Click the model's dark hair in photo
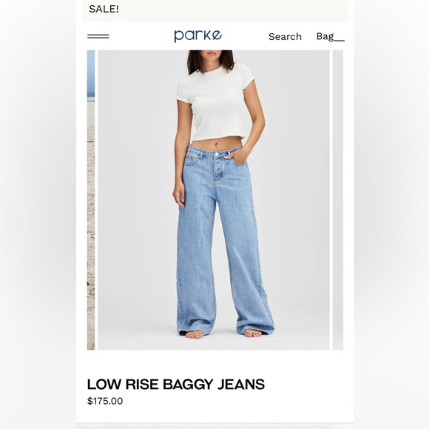The height and width of the screenshot is (429, 429). coord(210,61)
